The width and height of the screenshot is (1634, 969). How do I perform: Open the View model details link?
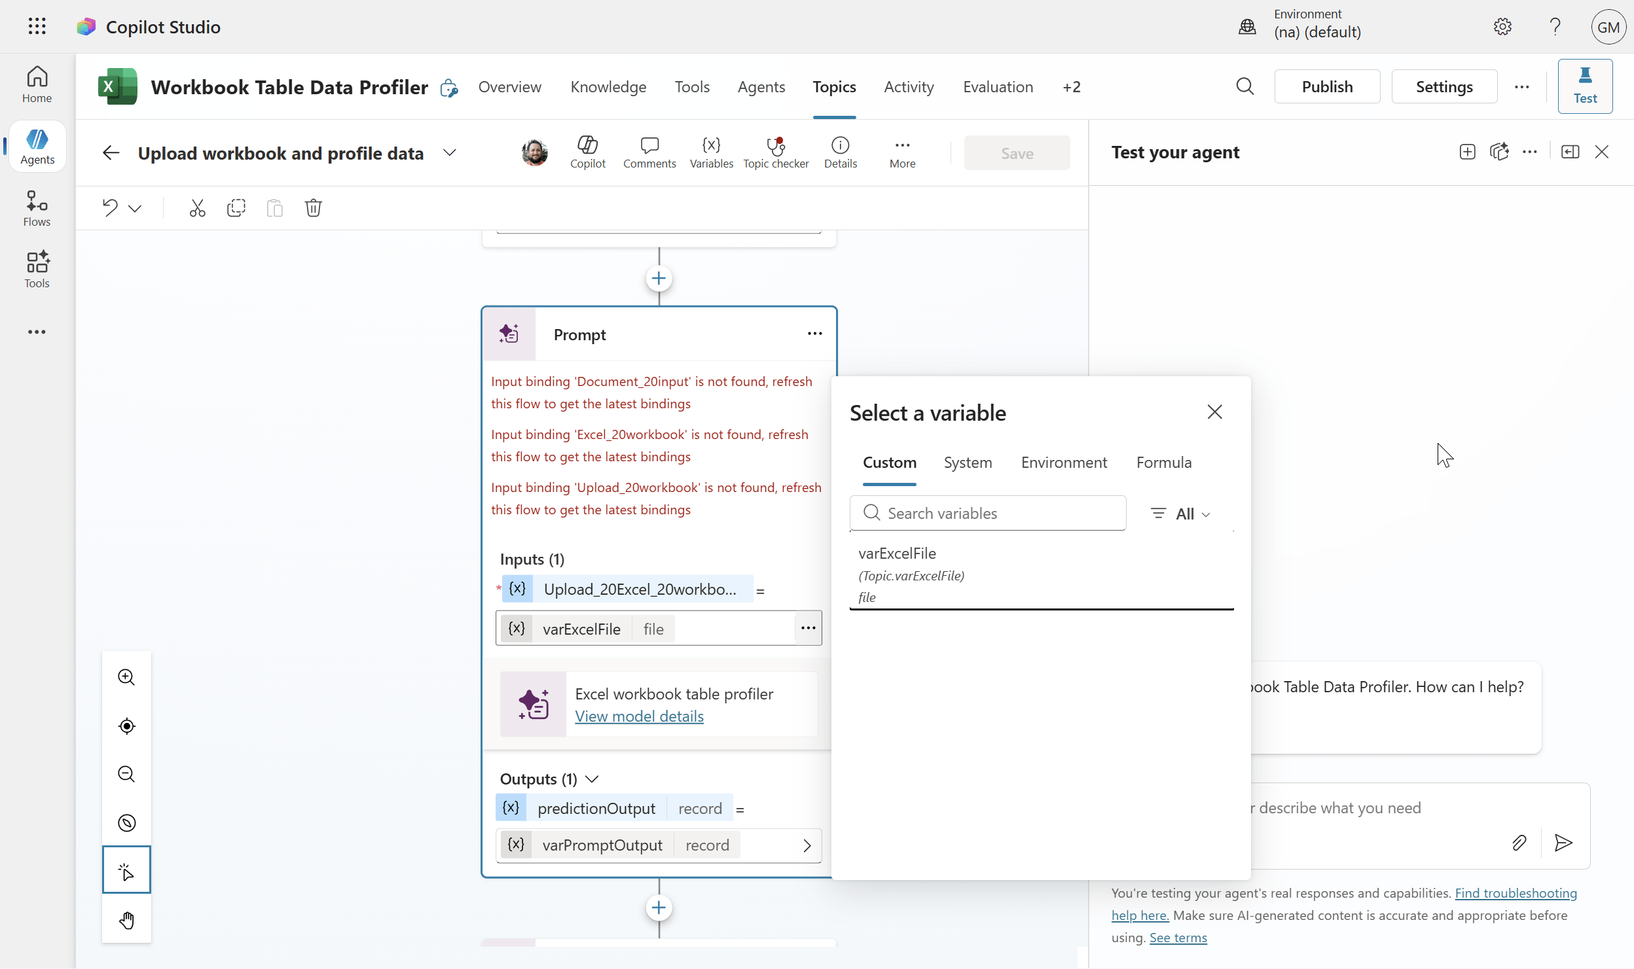pyautogui.click(x=639, y=716)
